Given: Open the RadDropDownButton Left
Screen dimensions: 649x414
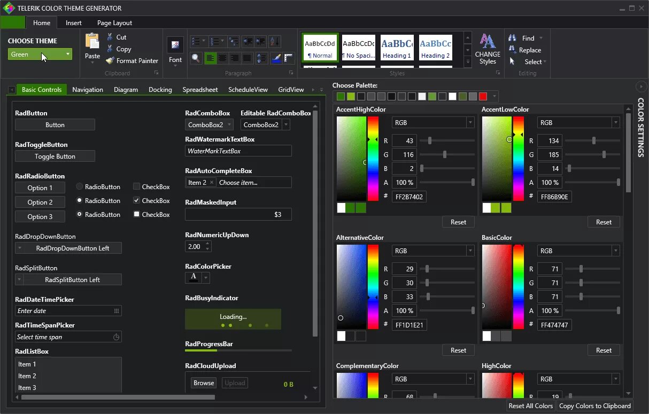Looking at the screenshot, I should [68, 248].
